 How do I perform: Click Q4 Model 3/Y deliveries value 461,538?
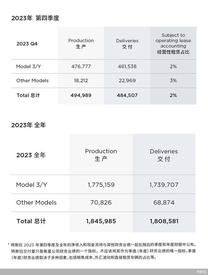pos(127,67)
